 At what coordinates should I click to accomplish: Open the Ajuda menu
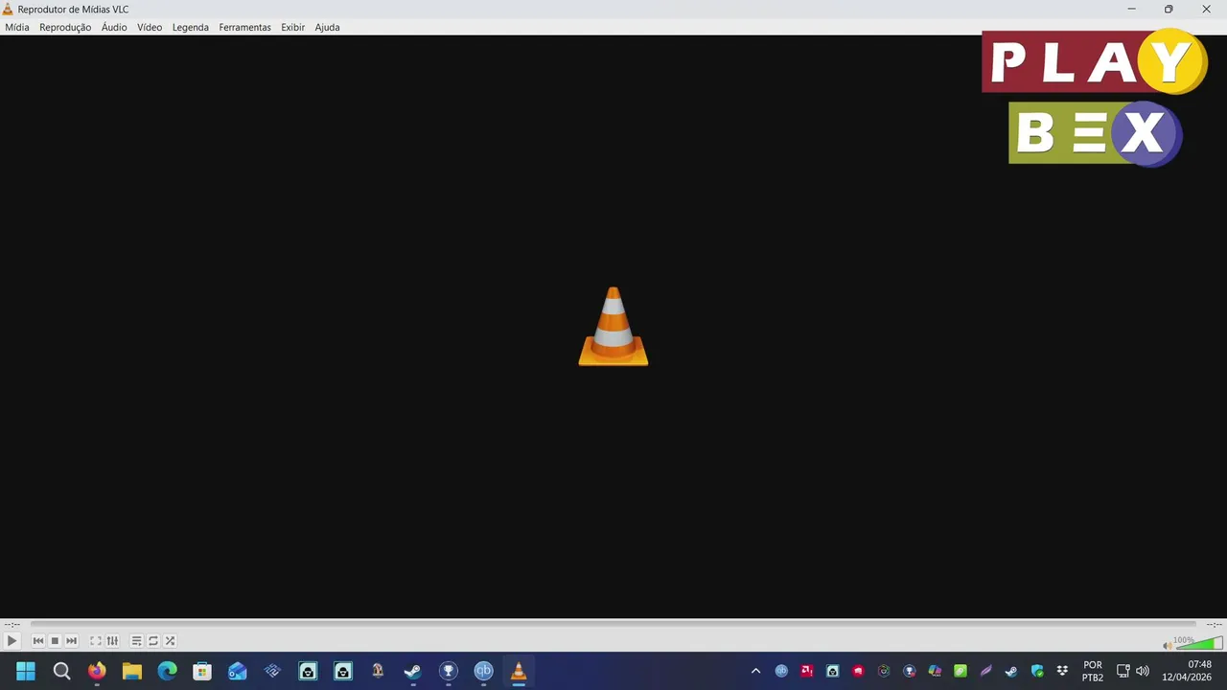tap(327, 27)
